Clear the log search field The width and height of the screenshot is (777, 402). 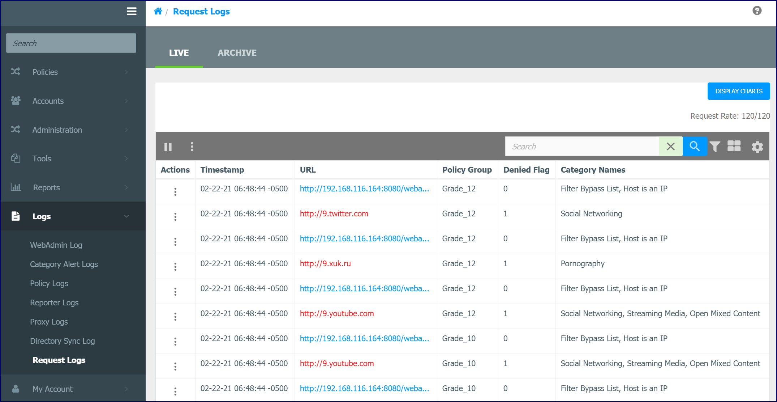[671, 146]
